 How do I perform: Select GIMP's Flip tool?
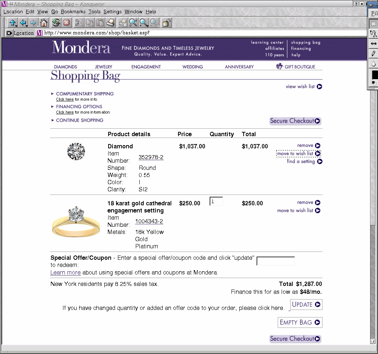[x=373, y=44]
